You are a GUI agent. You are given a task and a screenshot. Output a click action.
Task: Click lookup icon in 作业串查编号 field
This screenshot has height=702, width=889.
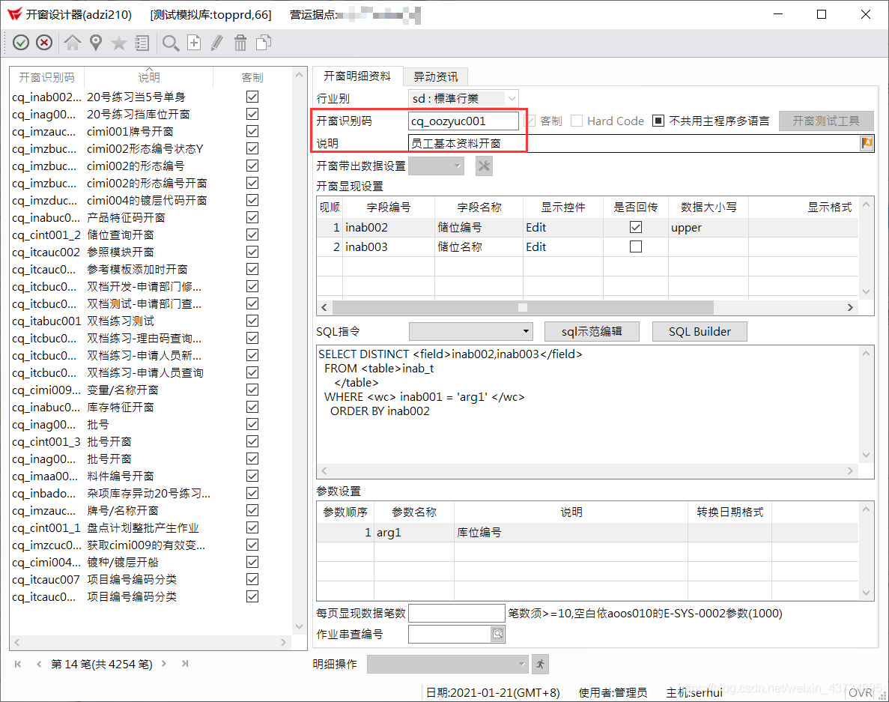(497, 634)
